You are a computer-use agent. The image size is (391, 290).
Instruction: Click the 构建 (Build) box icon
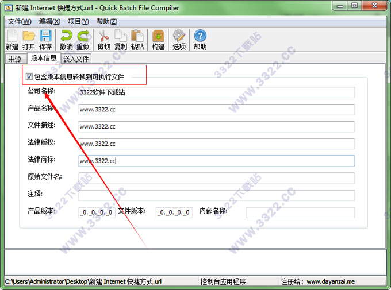[x=158, y=36]
